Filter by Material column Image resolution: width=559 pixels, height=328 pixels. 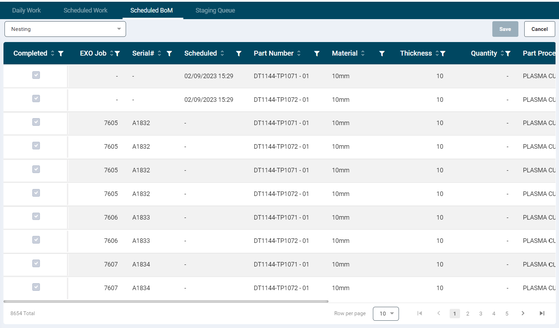pos(382,54)
